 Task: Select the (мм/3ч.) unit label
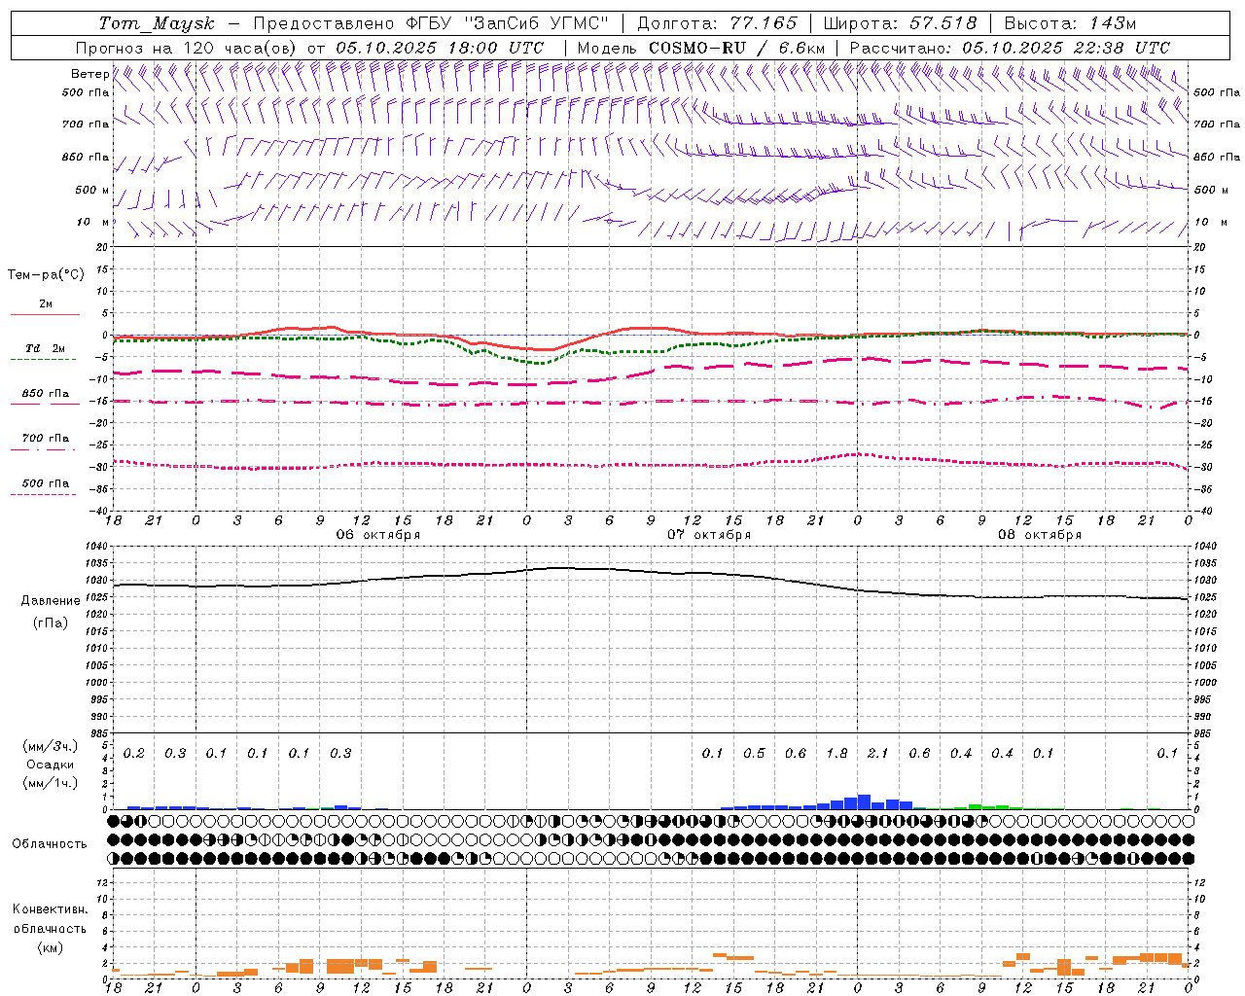[x=51, y=746]
